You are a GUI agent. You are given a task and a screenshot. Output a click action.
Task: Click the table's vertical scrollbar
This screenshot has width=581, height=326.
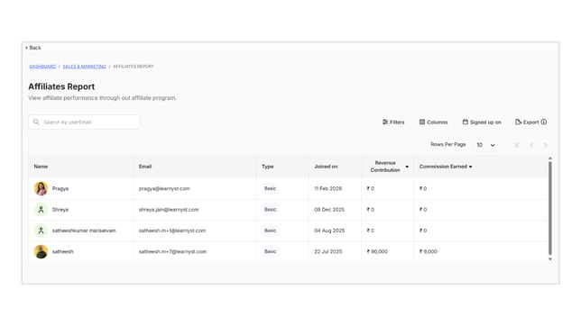click(550, 208)
